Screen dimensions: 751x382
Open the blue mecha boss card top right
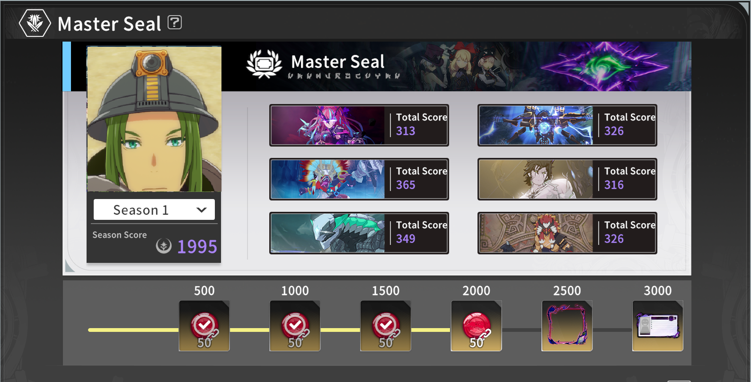pyautogui.click(x=567, y=125)
